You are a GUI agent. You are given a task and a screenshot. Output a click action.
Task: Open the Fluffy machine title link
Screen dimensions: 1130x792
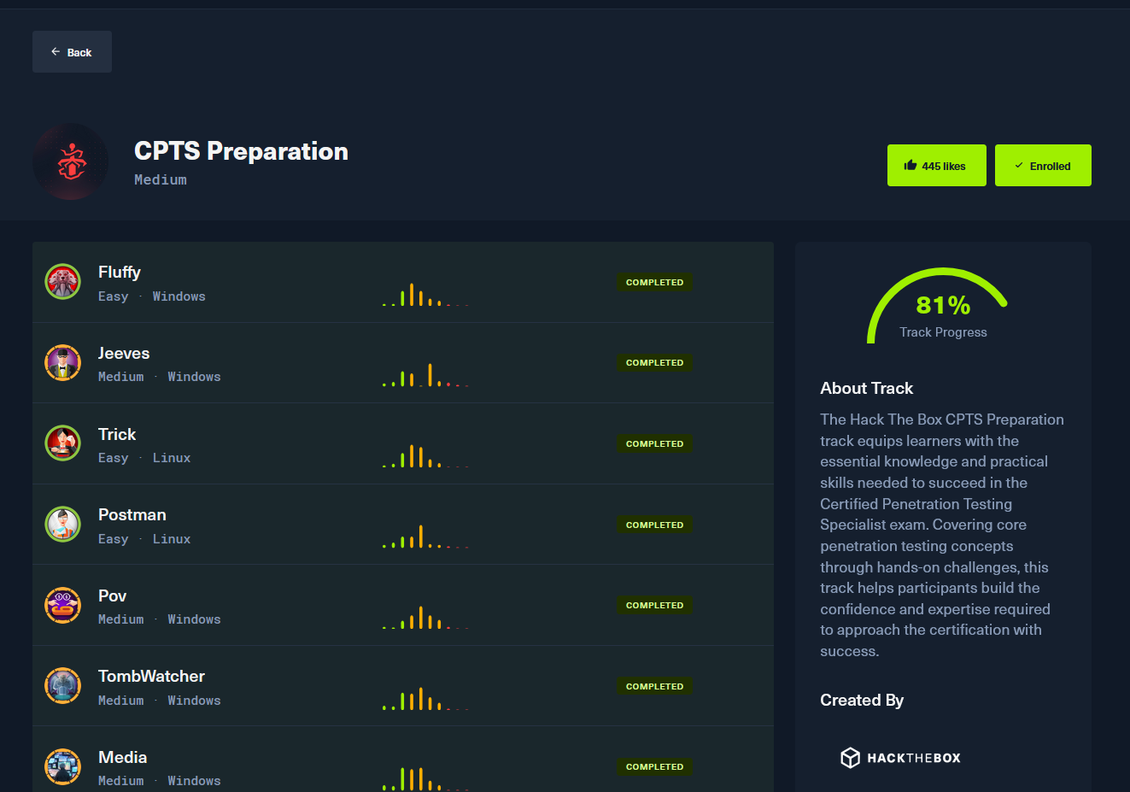tap(120, 272)
